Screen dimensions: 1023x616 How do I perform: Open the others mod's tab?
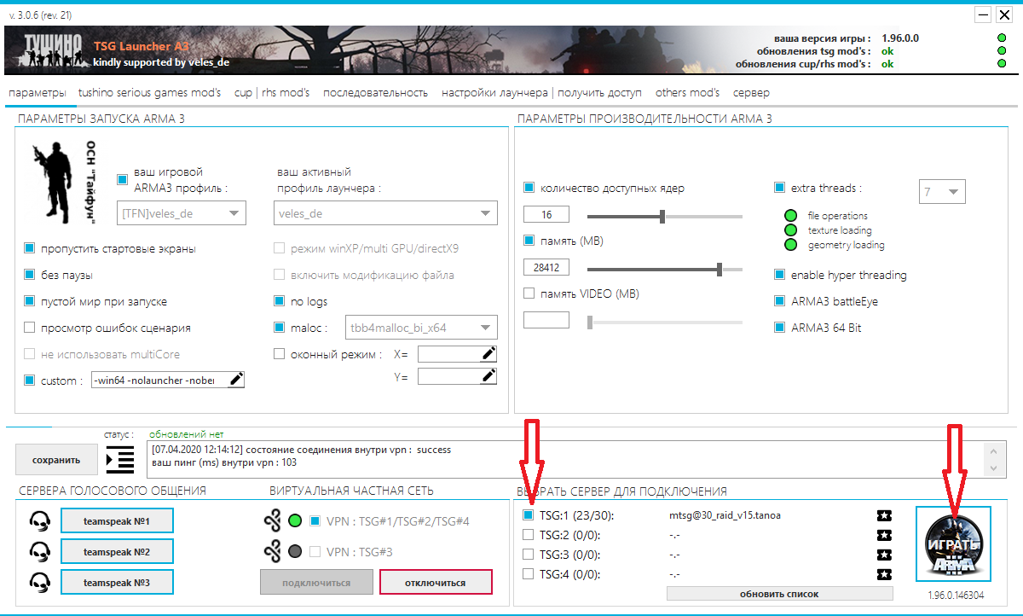tap(688, 92)
